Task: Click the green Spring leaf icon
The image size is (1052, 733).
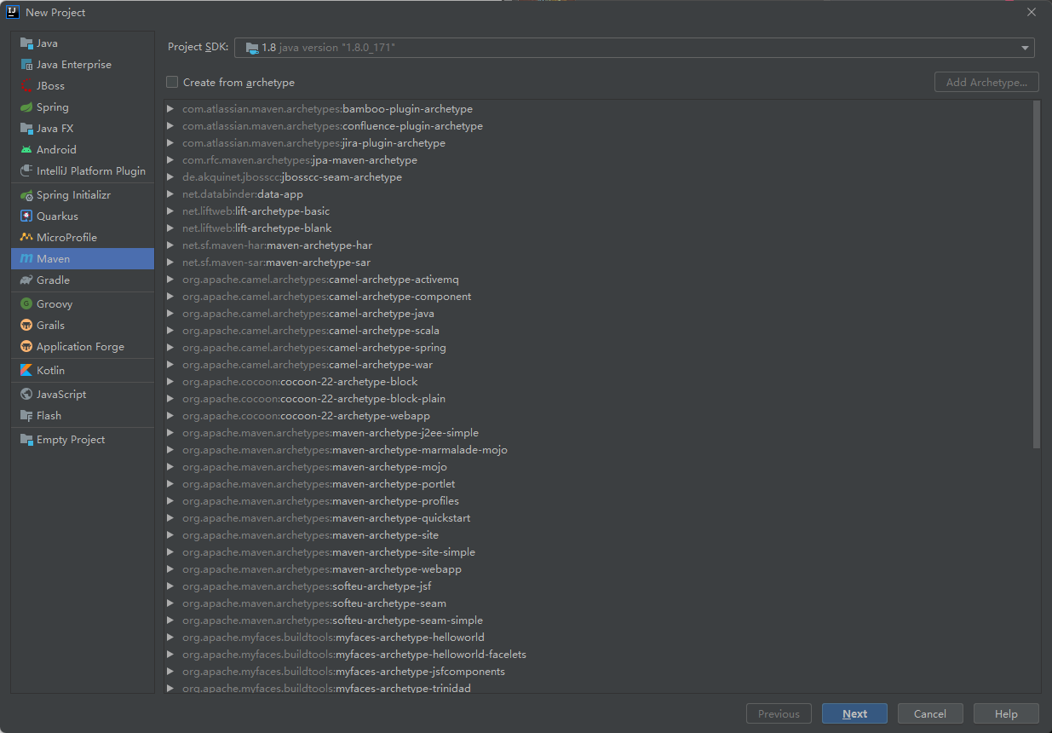Action: [26, 107]
